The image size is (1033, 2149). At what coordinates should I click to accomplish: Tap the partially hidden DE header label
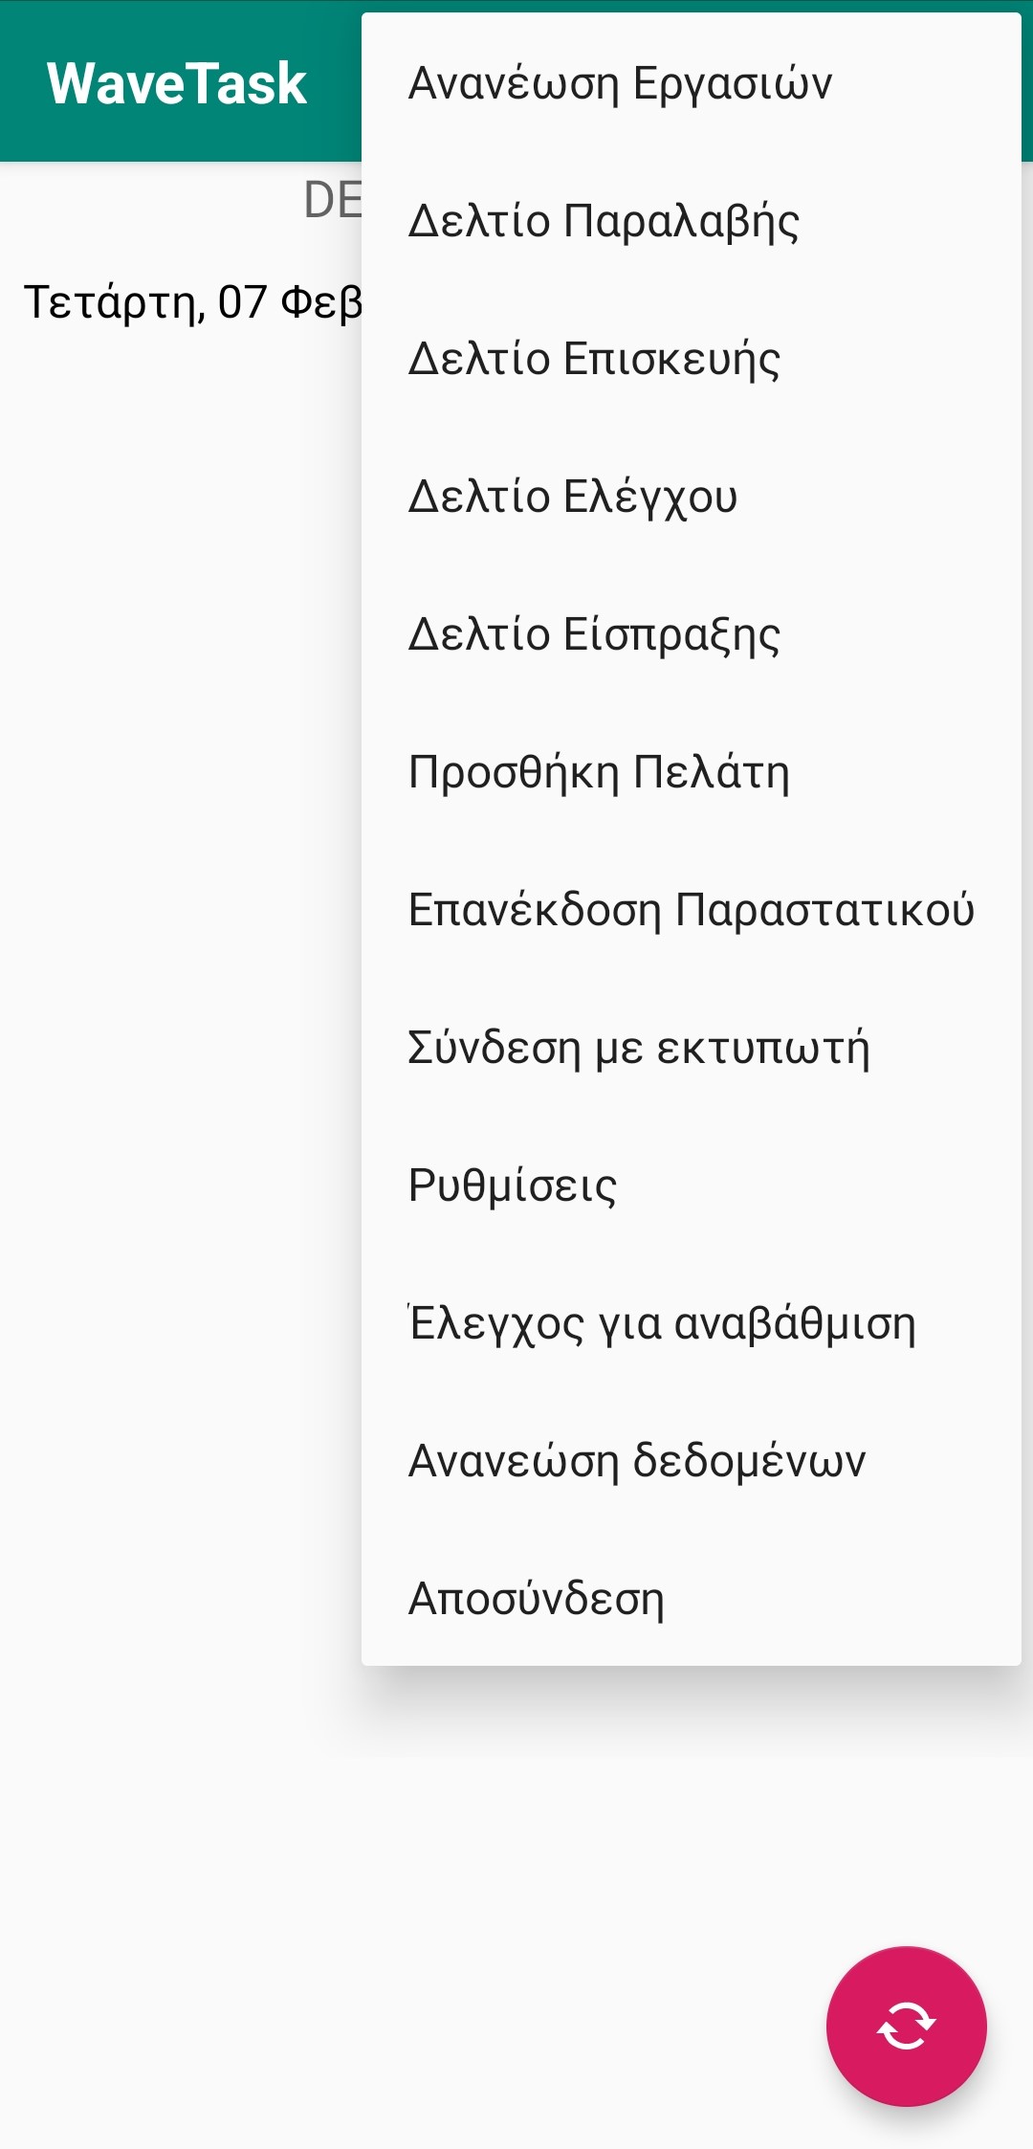[x=332, y=200]
